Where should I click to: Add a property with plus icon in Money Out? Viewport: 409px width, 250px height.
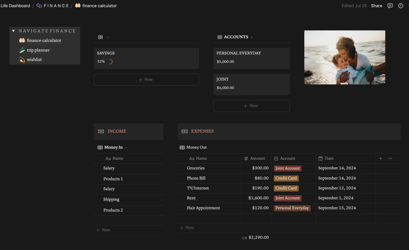point(380,158)
